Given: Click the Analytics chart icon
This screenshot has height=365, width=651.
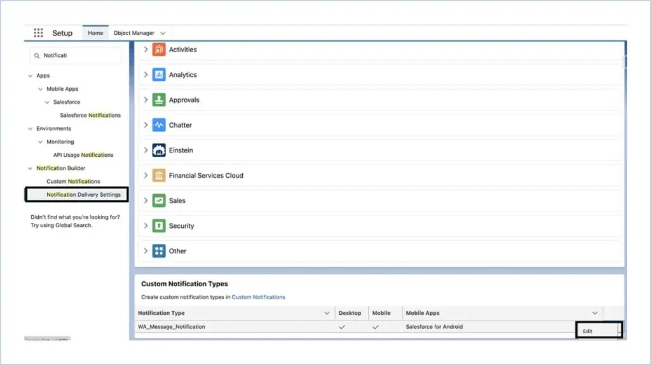Looking at the screenshot, I should pos(158,75).
